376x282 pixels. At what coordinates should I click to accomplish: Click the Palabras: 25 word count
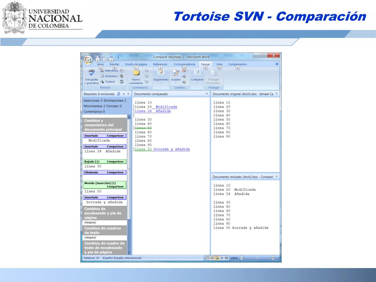pos(91,258)
